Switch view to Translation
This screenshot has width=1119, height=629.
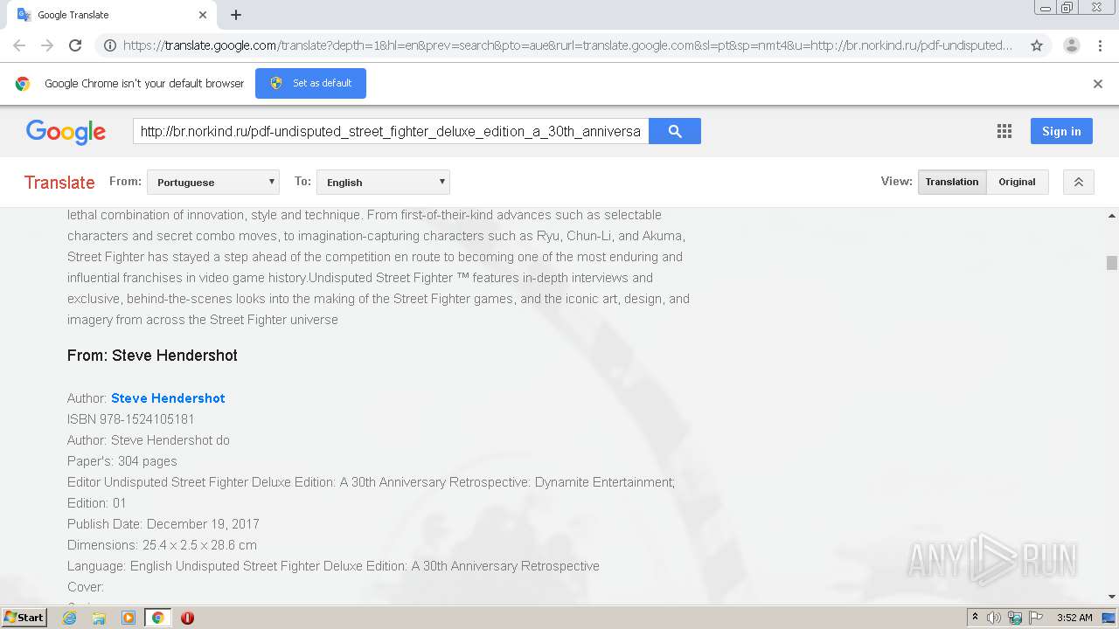(x=952, y=182)
